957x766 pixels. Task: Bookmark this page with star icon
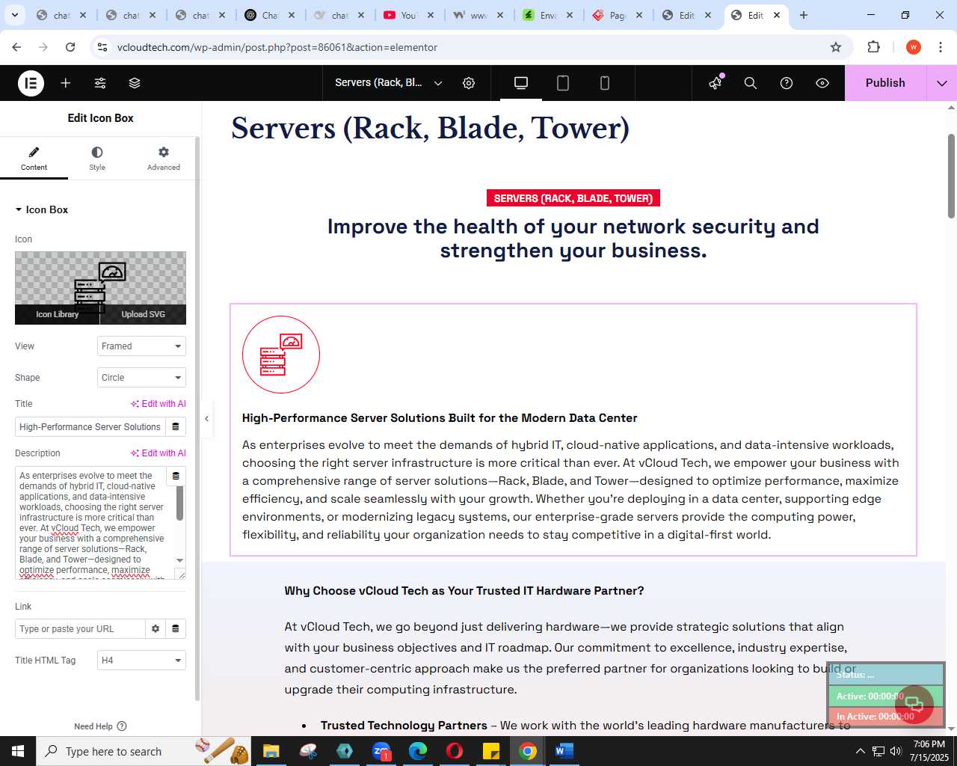pyautogui.click(x=836, y=47)
